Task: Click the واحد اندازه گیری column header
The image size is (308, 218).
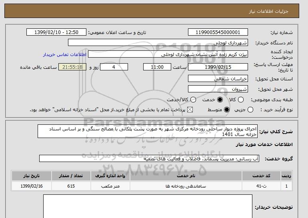Action: pyautogui.click(x=110, y=176)
